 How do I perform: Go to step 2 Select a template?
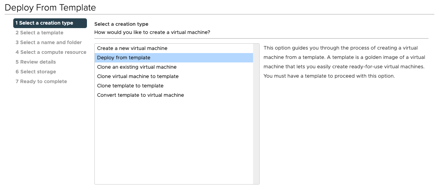[39, 33]
